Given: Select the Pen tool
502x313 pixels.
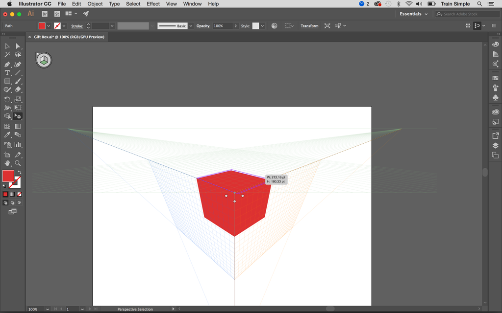Looking at the screenshot, I should 7,65.
